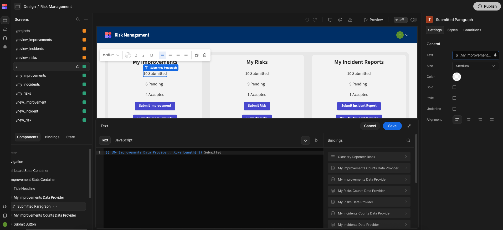Viewport: 503px width, 230px height.
Task: Expand the Text editor drawer fullscreen
Action: pyautogui.click(x=409, y=126)
